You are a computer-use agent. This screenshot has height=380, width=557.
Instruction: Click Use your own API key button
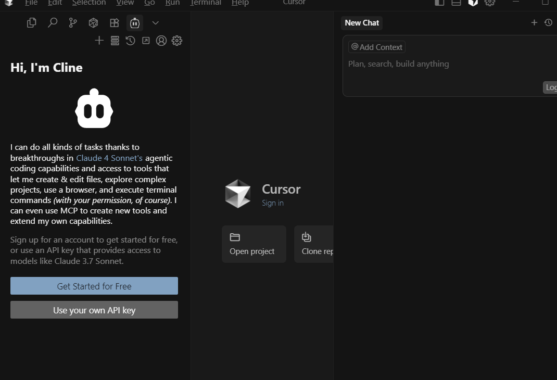tap(94, 310)
